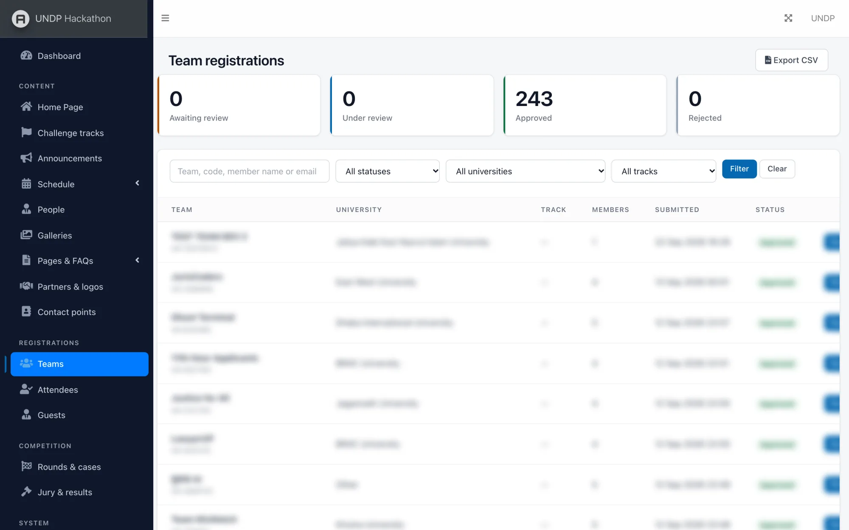Open the All statuses dropdown

click(388, 171)
